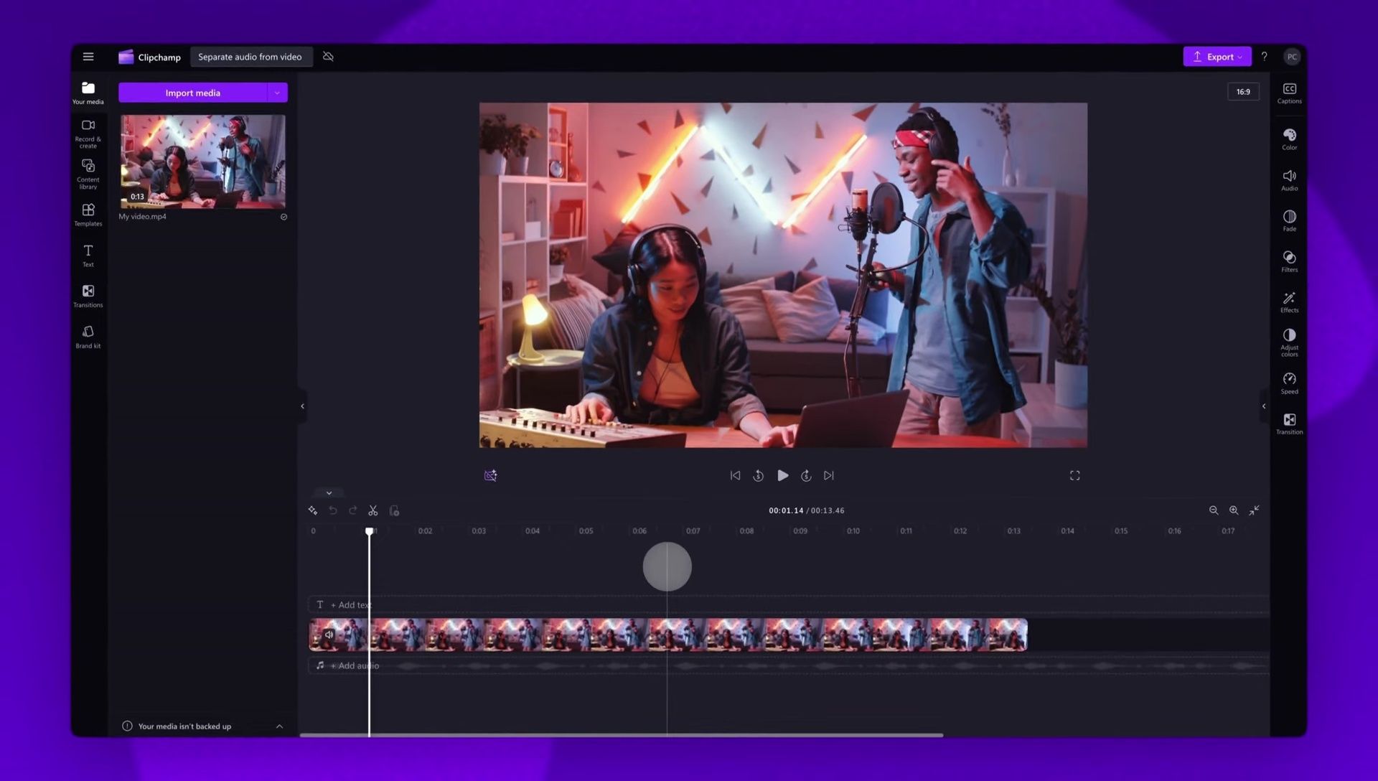
Task: Click the icon right of the scissors
Action: (x=394, y=510)
